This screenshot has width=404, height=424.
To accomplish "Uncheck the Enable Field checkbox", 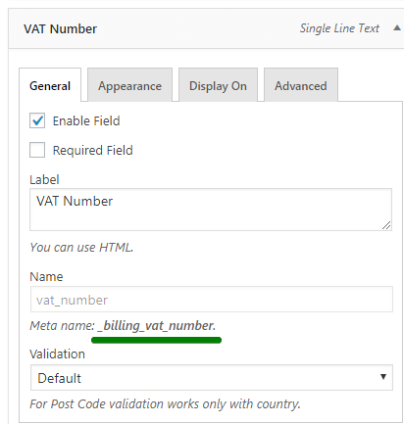I will click(37, 120).
